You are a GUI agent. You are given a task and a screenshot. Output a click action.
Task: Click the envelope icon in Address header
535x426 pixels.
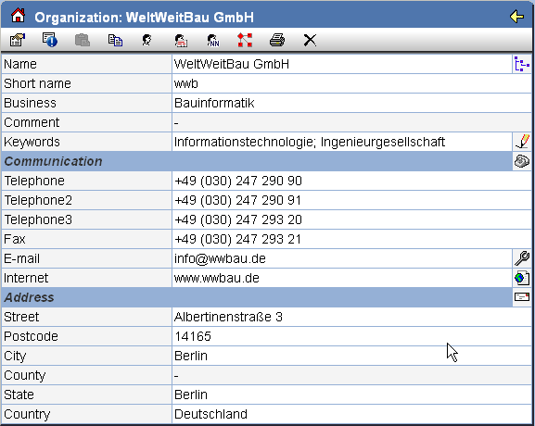click(x=522, y=297)
